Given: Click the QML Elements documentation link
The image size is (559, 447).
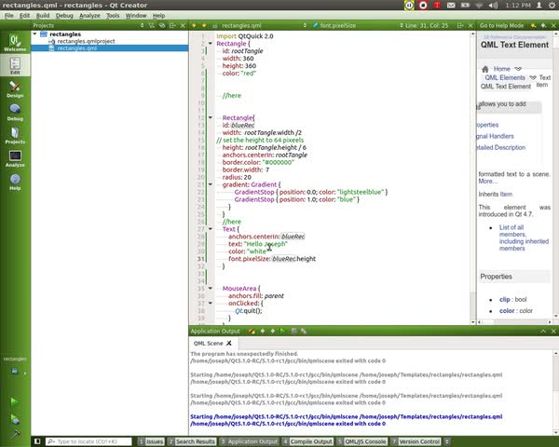Looking at the screenshot, I should (507, 77).
